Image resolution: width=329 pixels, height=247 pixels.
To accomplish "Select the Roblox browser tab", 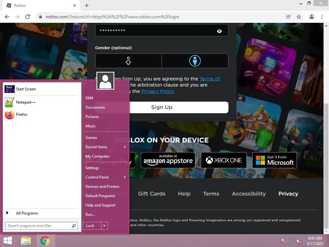I will [x=41, y=5].
